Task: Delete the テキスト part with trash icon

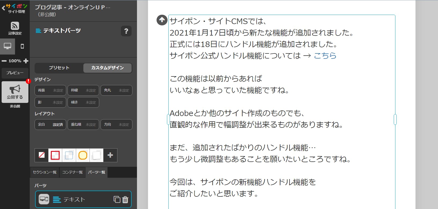Action: pos(125,199)
